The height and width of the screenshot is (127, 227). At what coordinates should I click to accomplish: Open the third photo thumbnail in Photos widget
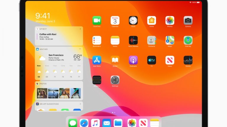pos(64,93)
